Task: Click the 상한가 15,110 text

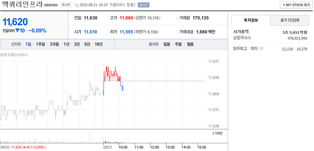Action: 147,18
